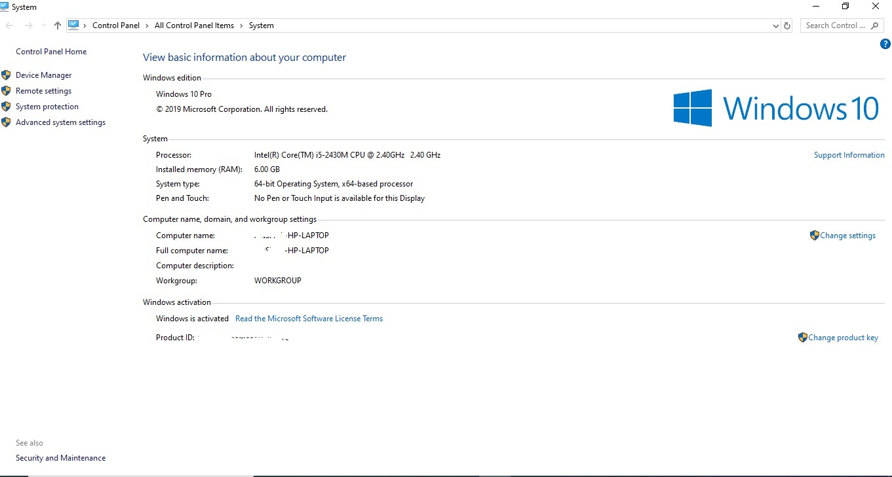Open the recent locations dropdown arrow
This screenshot has width=892, height=477.
click(x=44, y=26)
